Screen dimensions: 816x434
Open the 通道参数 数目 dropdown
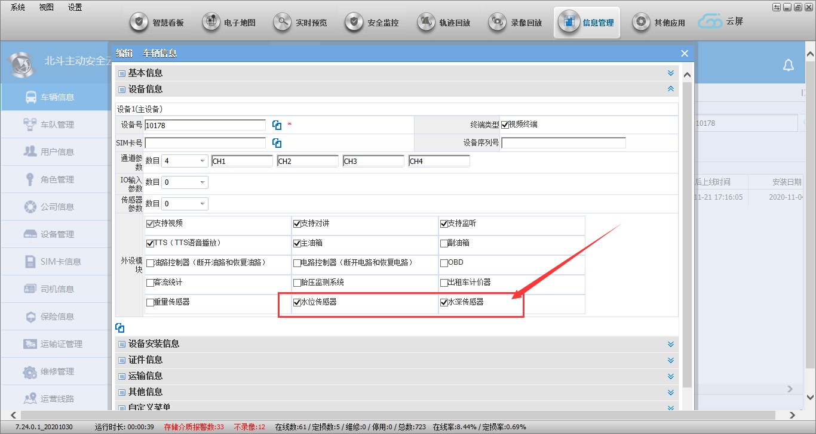[x=203, y=161]
